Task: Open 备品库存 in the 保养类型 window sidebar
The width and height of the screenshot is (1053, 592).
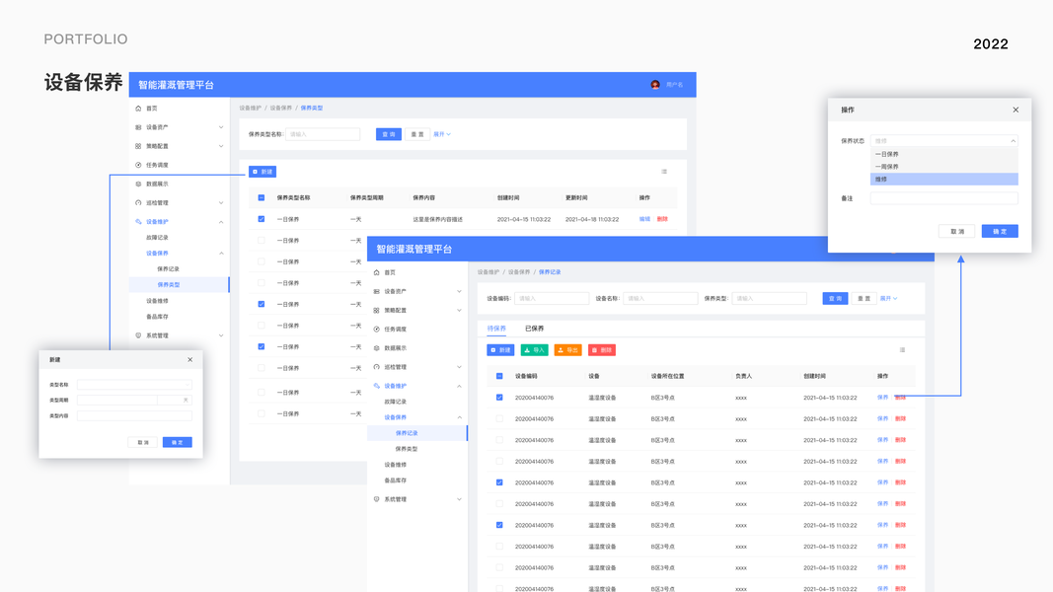Action: pyautogui.click(x=157, y=316)
